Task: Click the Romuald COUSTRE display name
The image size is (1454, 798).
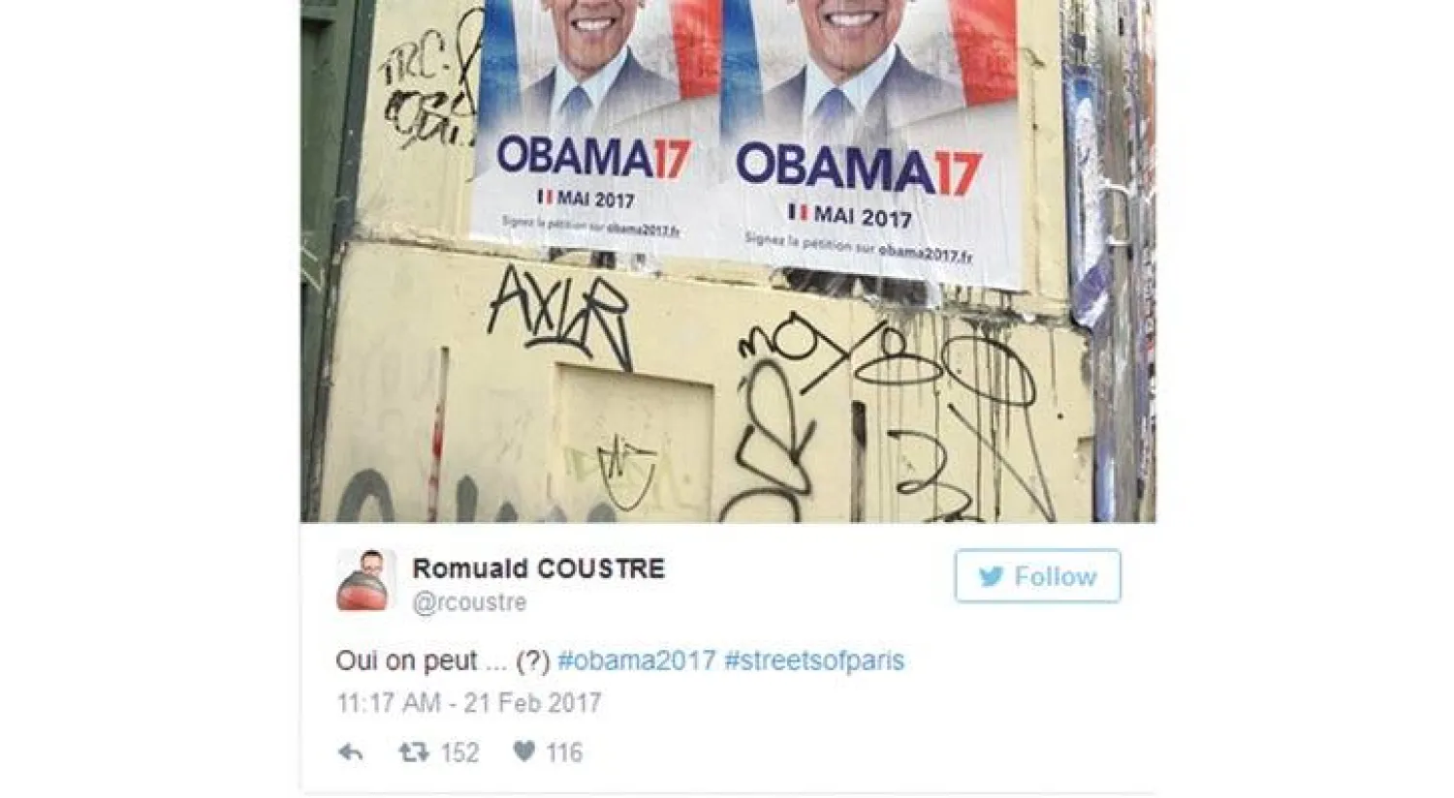Action: (539, 568)
